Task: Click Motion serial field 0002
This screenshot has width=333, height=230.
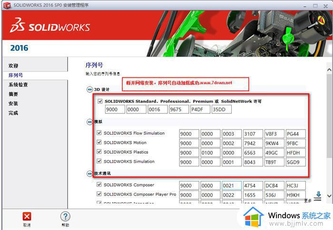Action: (232, 143)
